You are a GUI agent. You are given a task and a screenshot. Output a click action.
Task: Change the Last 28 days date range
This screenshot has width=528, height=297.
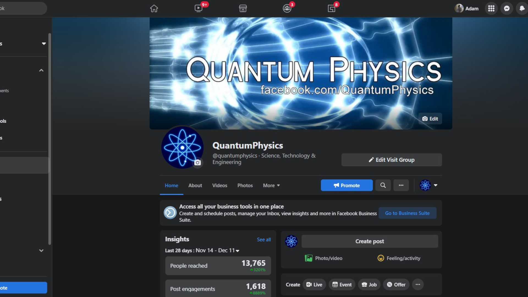click(x=202, y=251)
